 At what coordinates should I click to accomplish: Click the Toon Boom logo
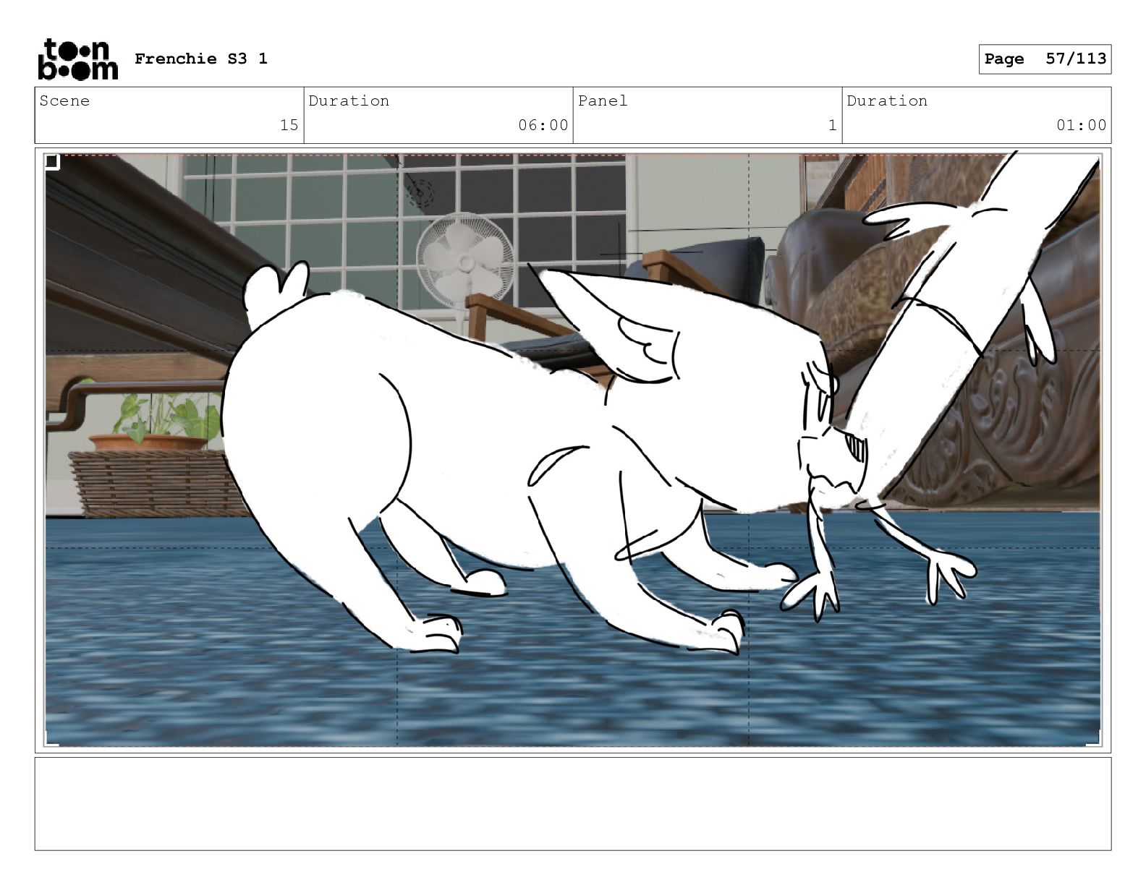coord(77,59)
